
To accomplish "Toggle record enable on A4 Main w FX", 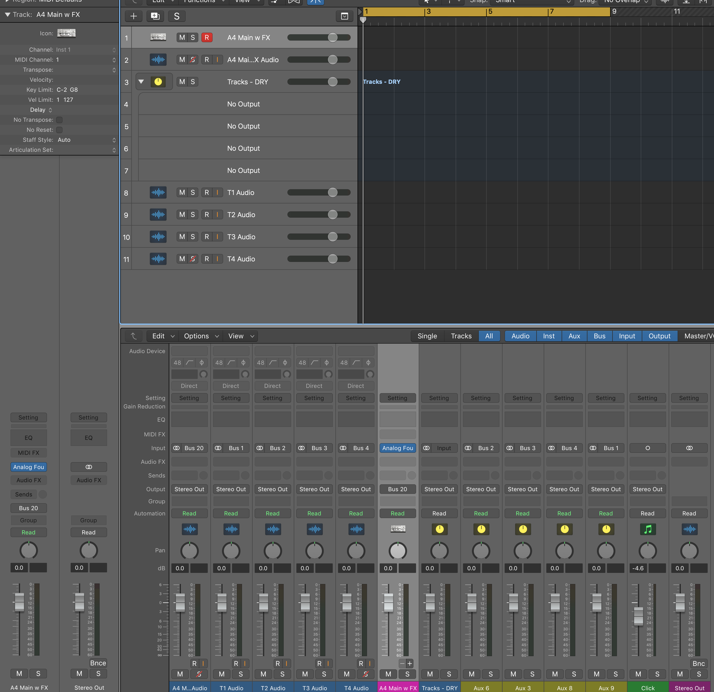I will point(206,37).
